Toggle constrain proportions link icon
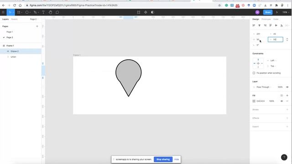The image size is (292, 164). 287,40
